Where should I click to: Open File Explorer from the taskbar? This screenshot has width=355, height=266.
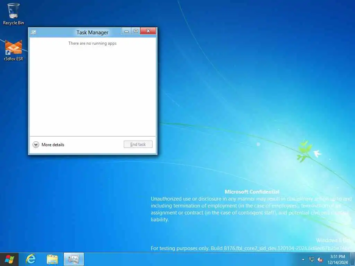52,259
